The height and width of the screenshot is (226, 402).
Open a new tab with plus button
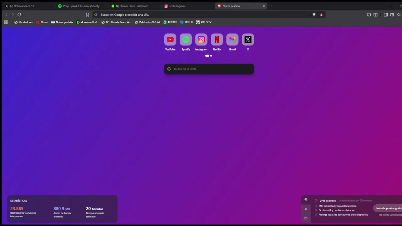pyautogui.click(x=272, y=6)
